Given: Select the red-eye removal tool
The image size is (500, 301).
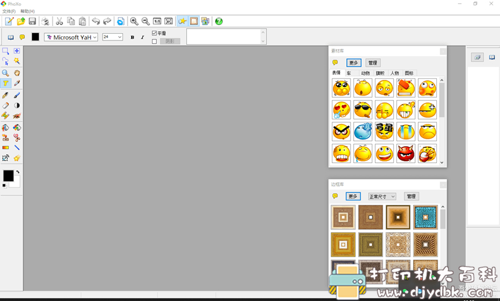Looking at the screenshot, I should point(17,116).
